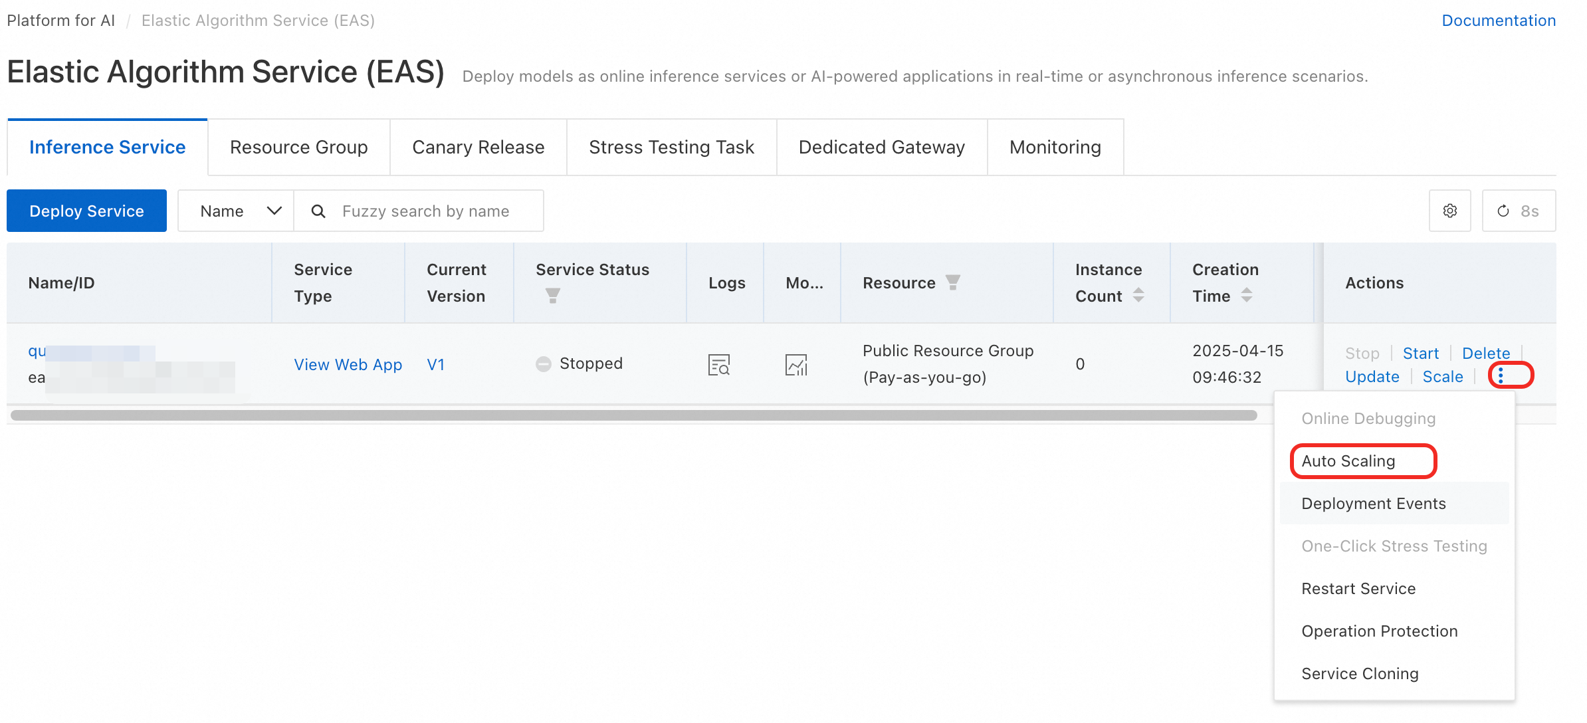The width and height of the screenshot is (1587, 723).
Task: Sort by Creation Time arrows
Action: (x=1247, y=295)
